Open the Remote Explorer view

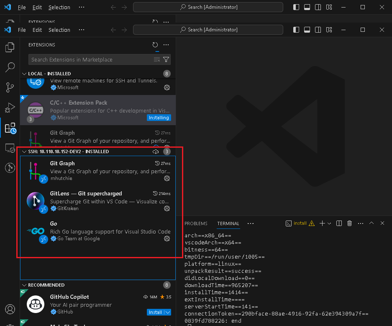(x=10, y=148)
